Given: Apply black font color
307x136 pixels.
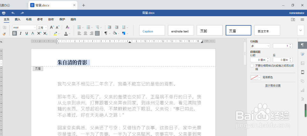Looking at the screenshot, I should (66, 33).
